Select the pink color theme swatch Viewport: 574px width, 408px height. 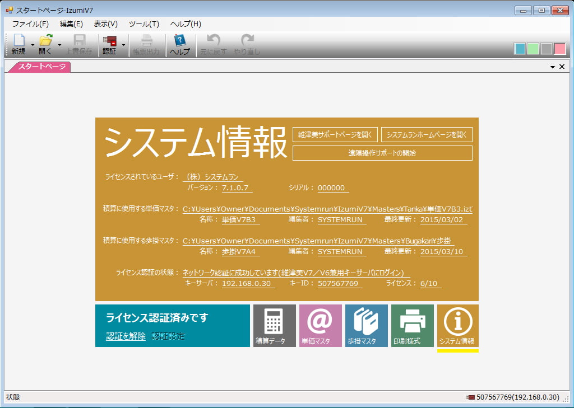[560, 49]
